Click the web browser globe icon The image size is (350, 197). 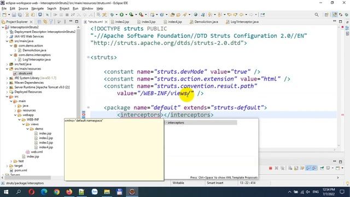pos(196,15)
